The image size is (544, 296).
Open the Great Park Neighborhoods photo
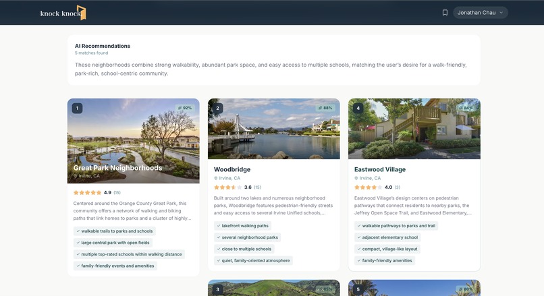pyautogui.click(x=133, y=141)
